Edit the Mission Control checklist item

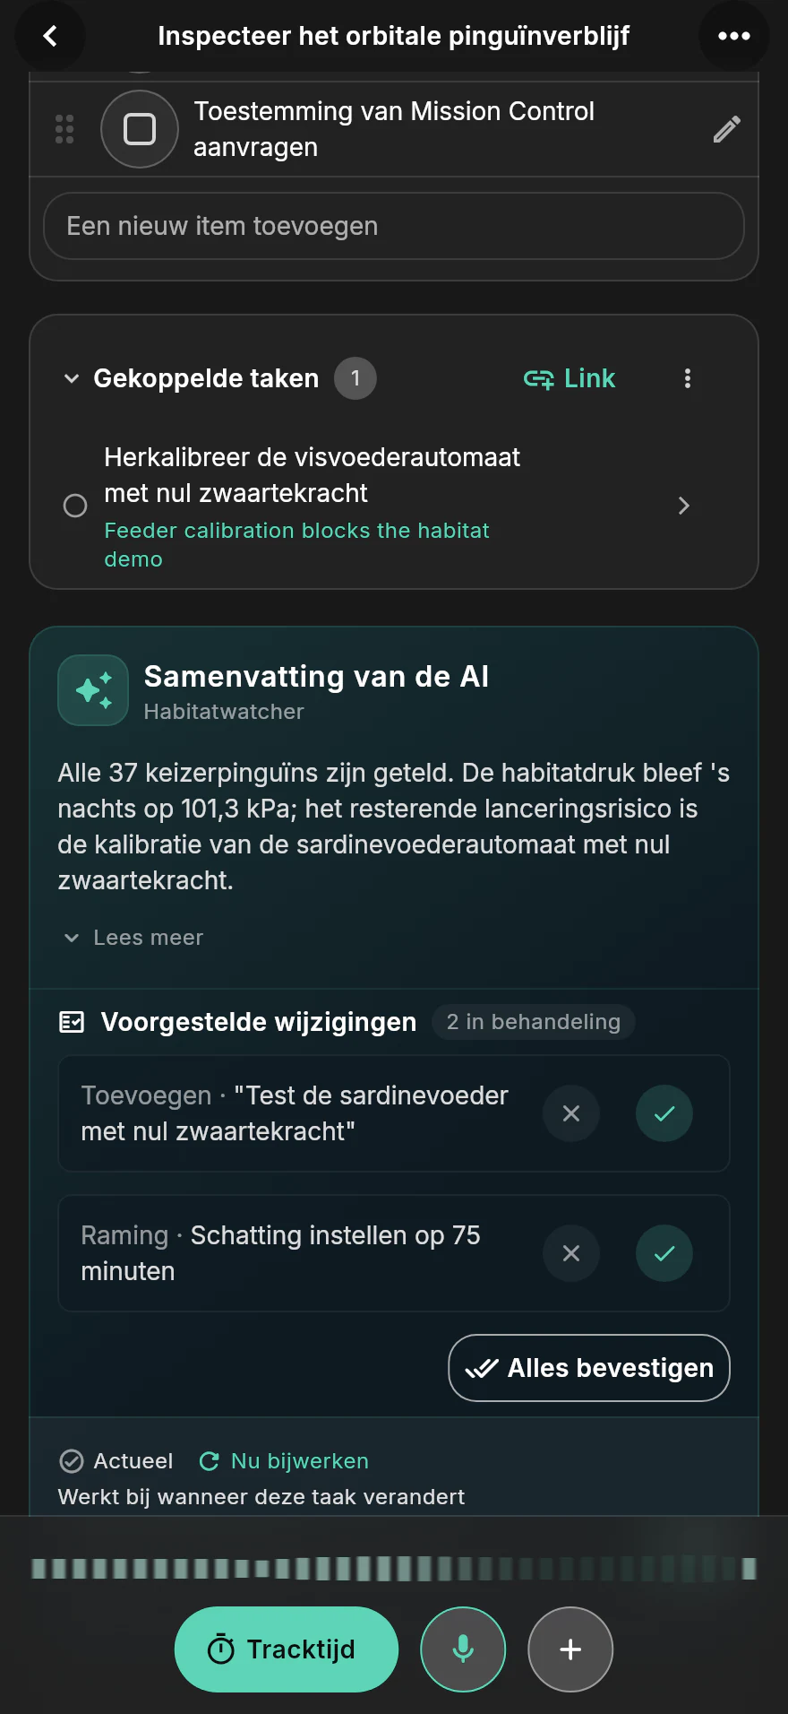tap(726, 129)
